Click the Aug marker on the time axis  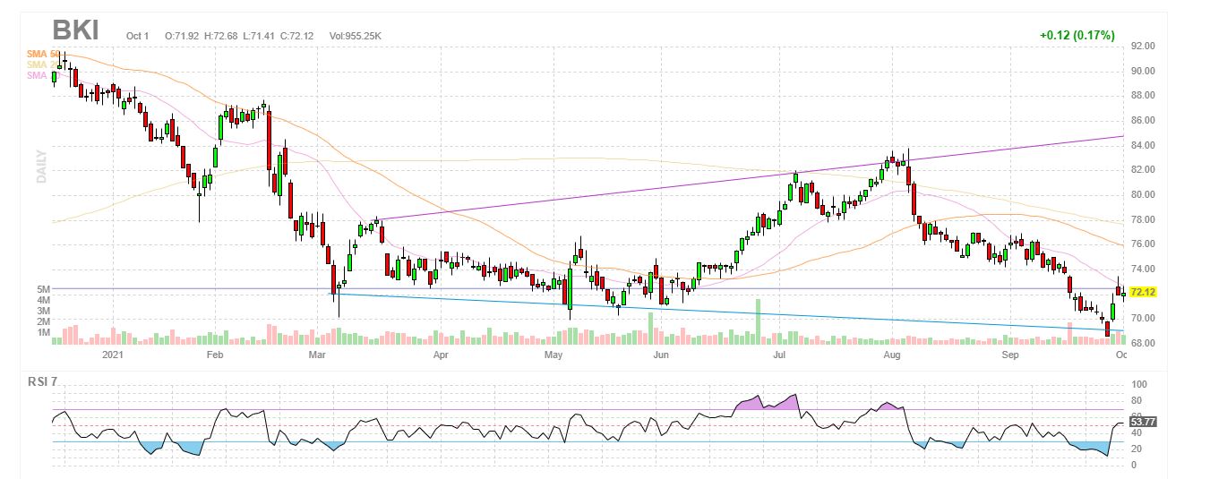[891, 355]
